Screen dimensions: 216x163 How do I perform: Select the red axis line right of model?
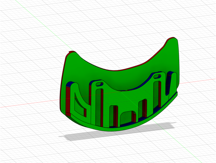(199, 82)
